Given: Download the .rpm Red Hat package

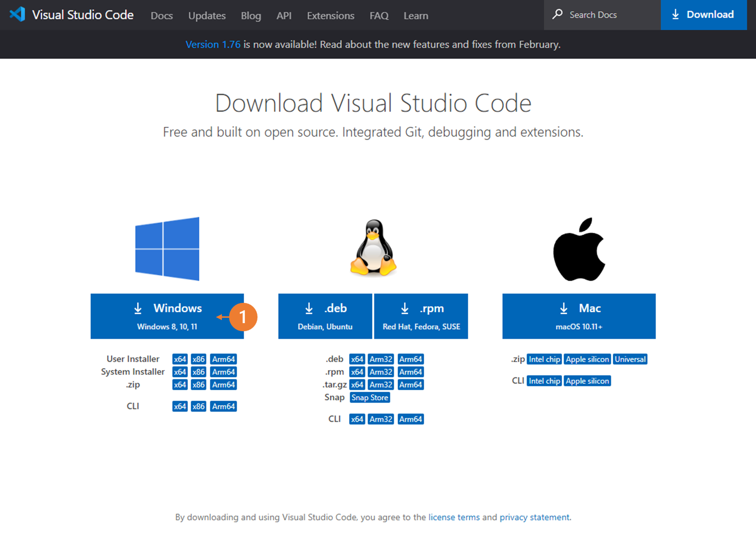Looking at the screenshot, I should pos(421,316).
